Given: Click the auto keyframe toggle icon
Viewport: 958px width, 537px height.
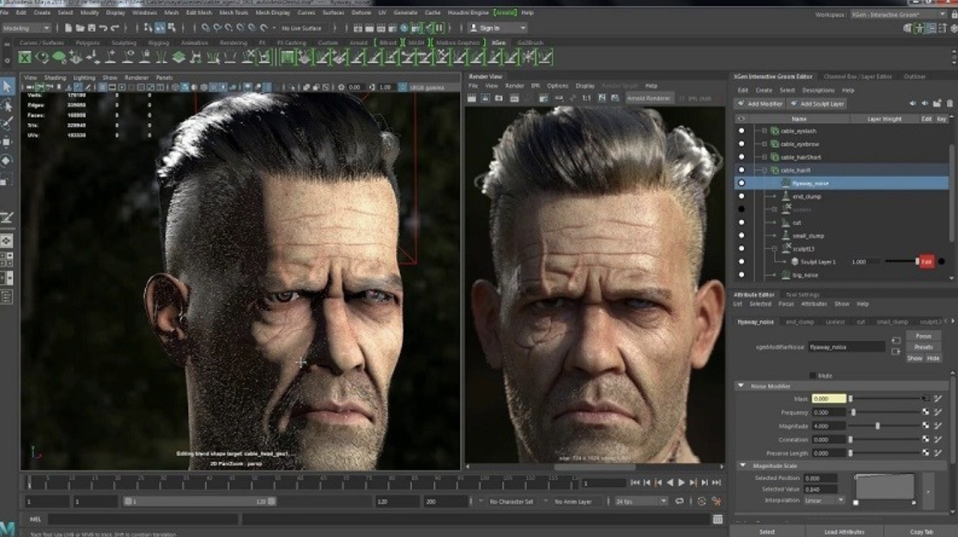Looking at the screenshot, I should [x=701, y=502].
